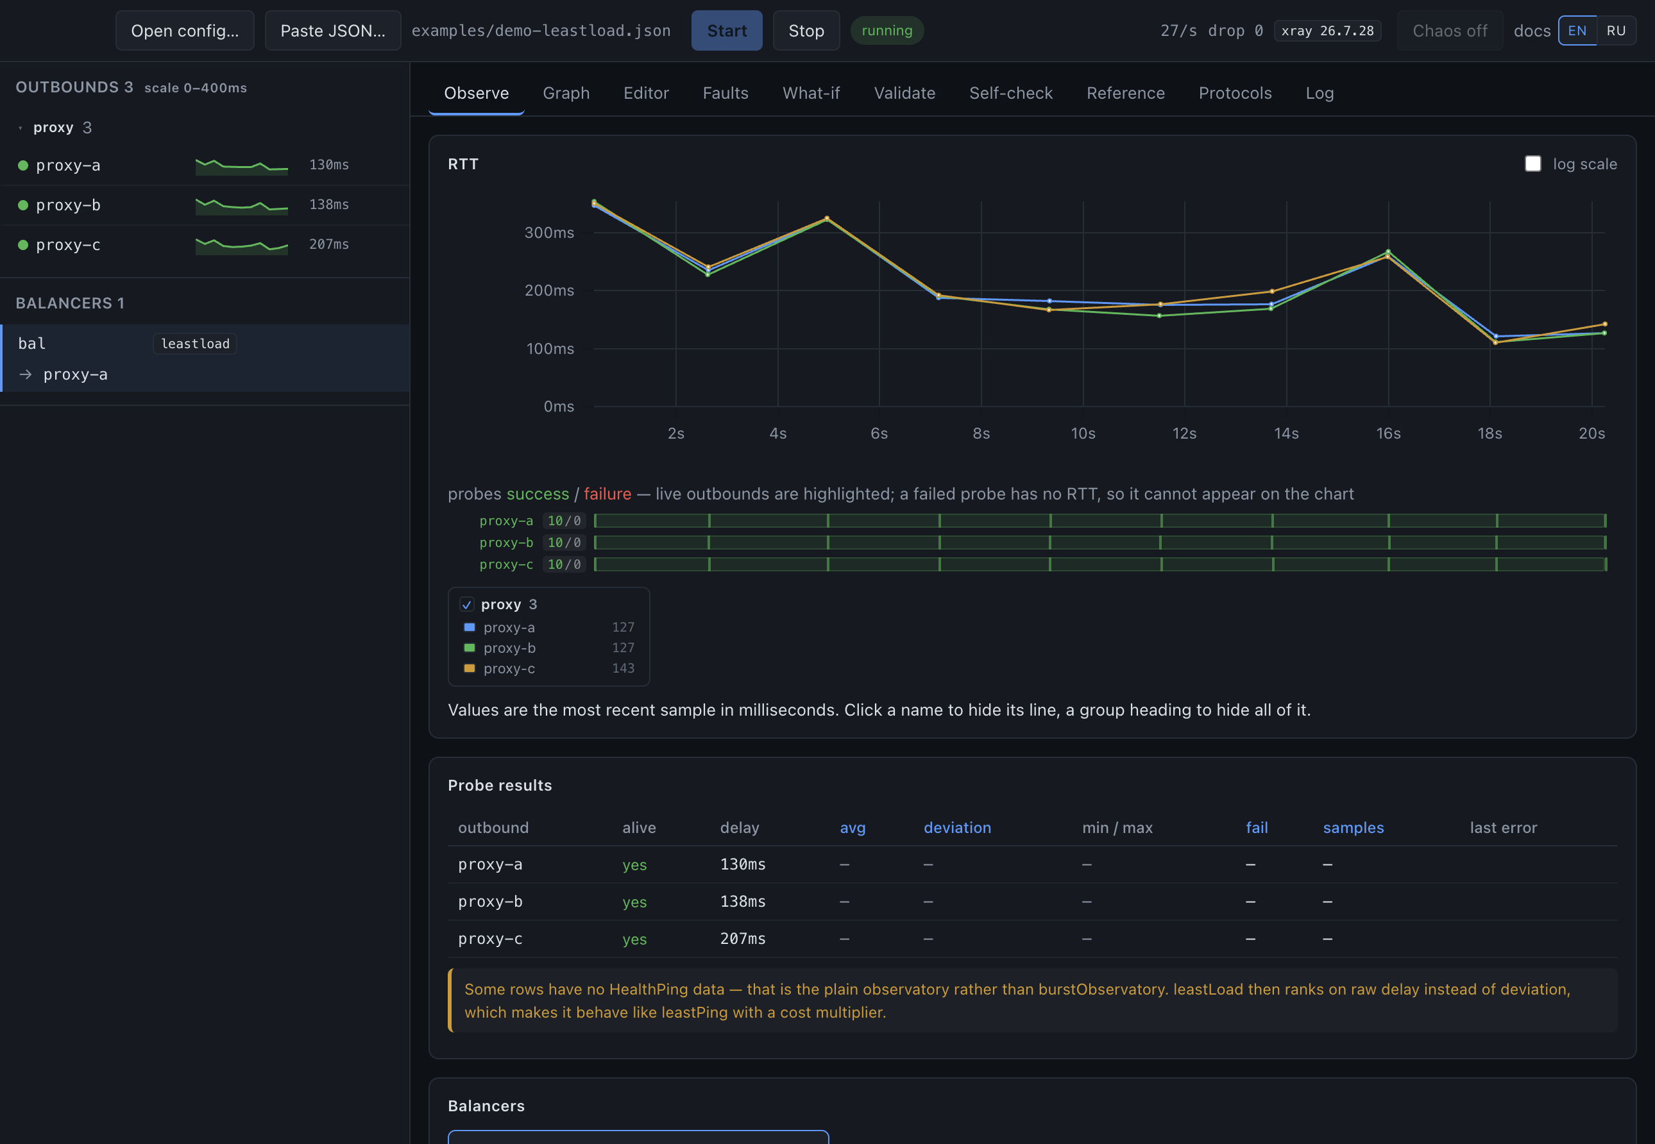The width and height of the screenshot is (1655, 1144).
Task: Click the leastload badge on bal balancer
Action: click(x=195, y=343)
